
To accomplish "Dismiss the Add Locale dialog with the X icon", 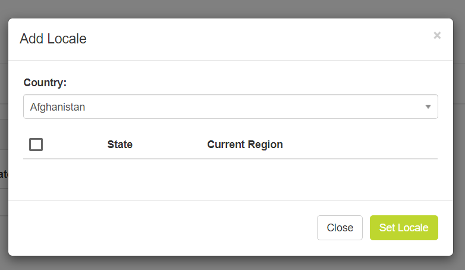I will click(437, 36).
